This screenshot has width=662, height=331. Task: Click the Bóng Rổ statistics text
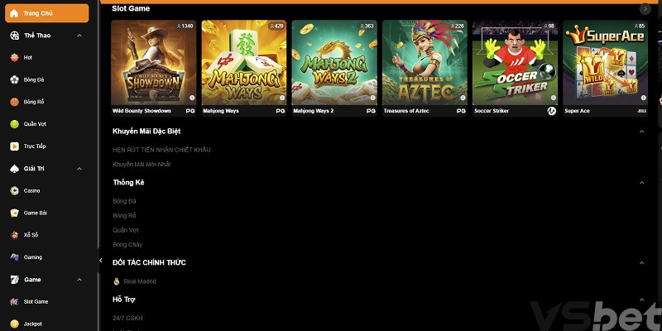tap(124, 216)
